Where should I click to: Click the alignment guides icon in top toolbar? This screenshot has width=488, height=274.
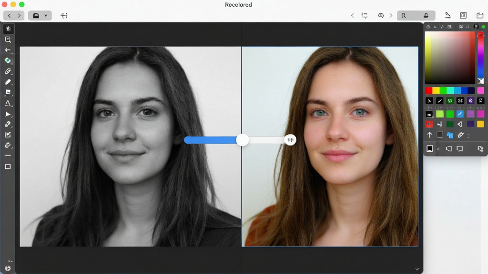tap(64, 16)
